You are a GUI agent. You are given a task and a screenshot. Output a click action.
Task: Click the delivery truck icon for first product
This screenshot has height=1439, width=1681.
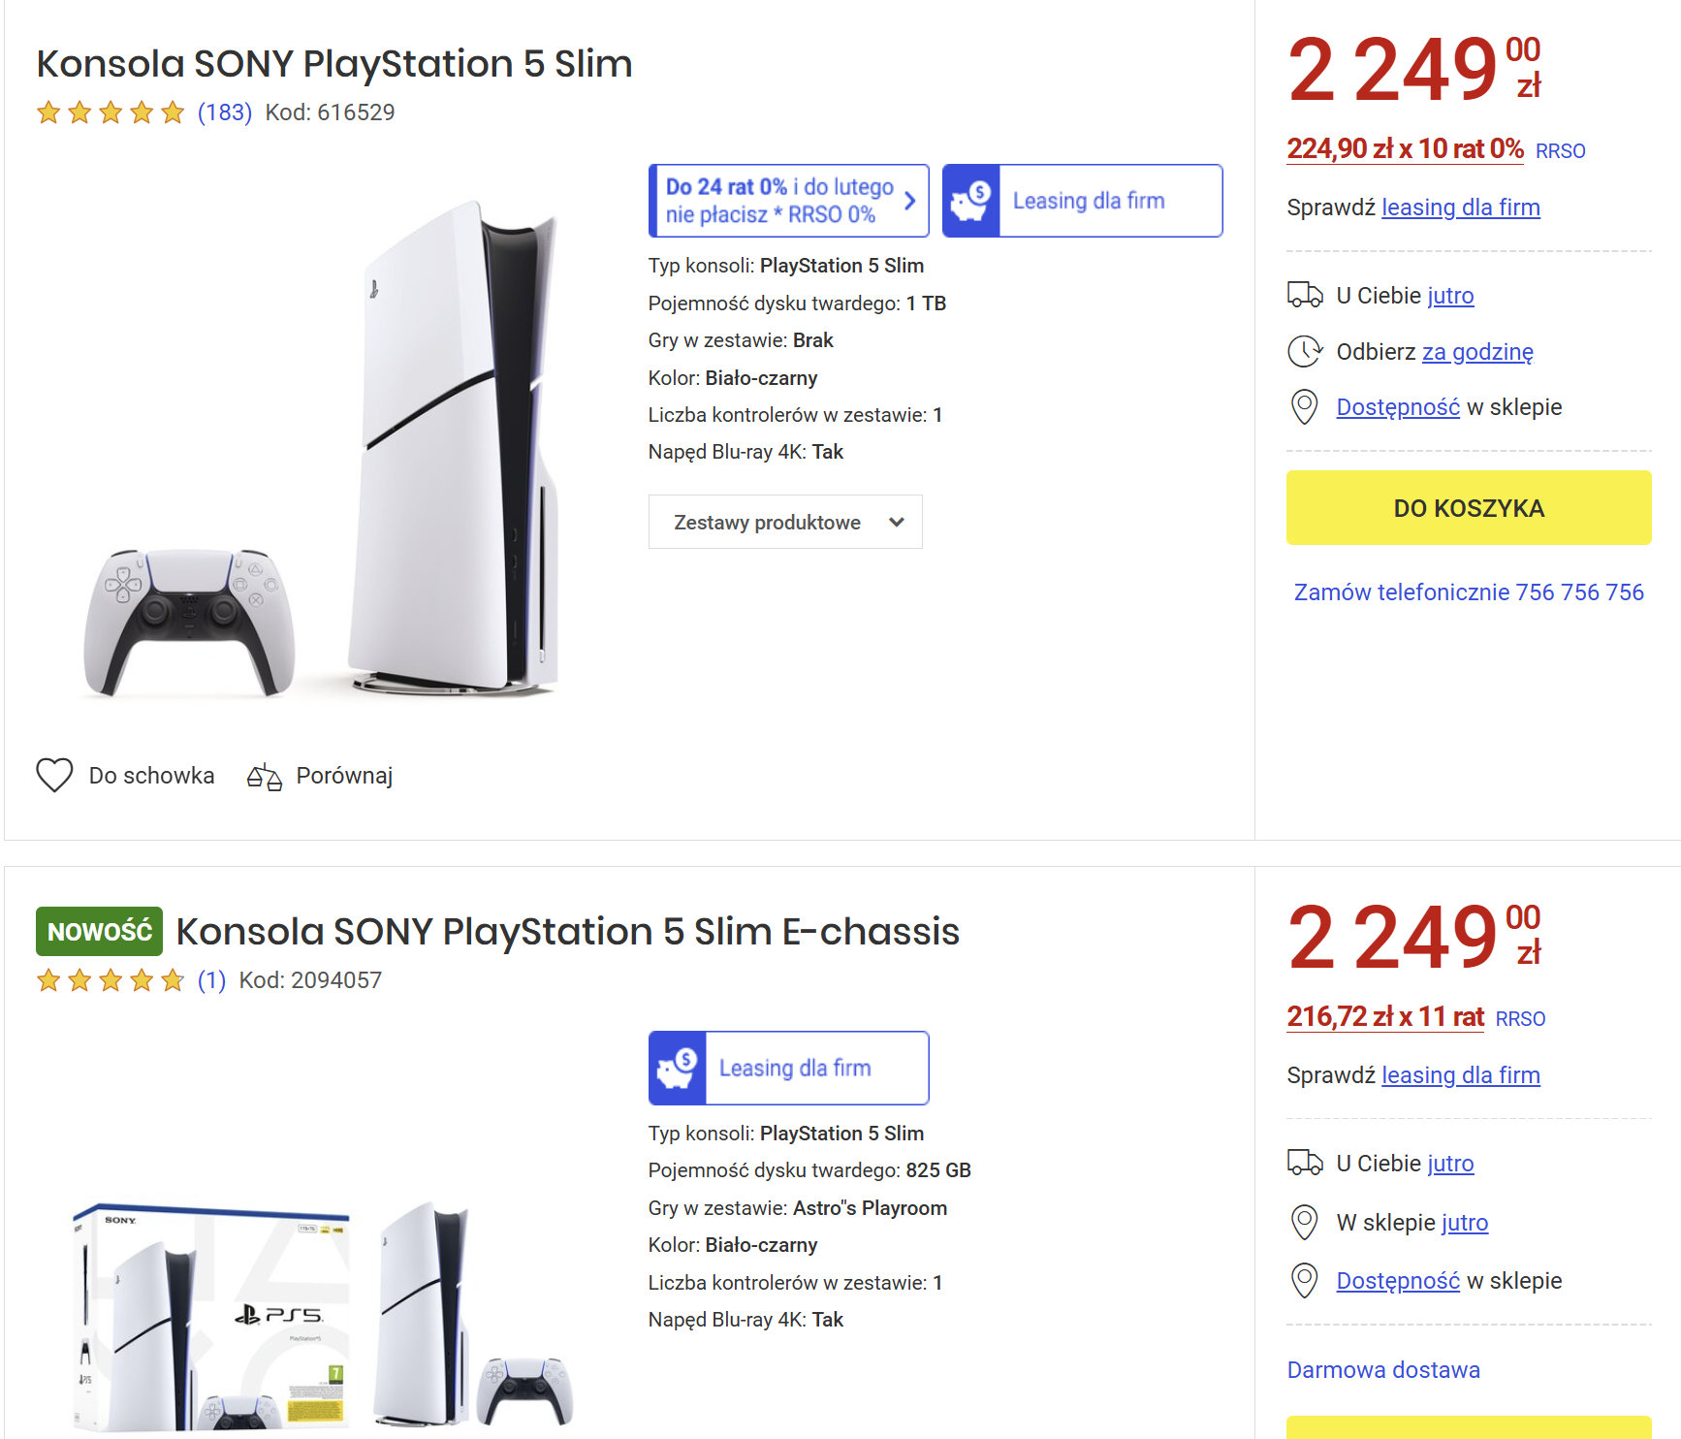tap(1304, 295)
